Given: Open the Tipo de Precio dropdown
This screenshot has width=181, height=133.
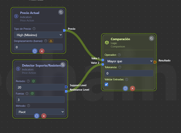Looking at the screenshot, I should tap(38, 35).
